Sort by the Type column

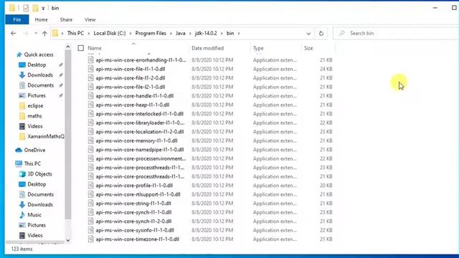click(x=258, y=48)
